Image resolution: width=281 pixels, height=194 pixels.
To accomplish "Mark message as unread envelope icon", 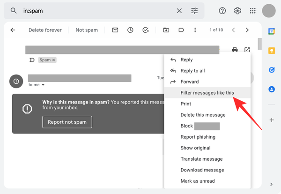I will pos(115,30).
